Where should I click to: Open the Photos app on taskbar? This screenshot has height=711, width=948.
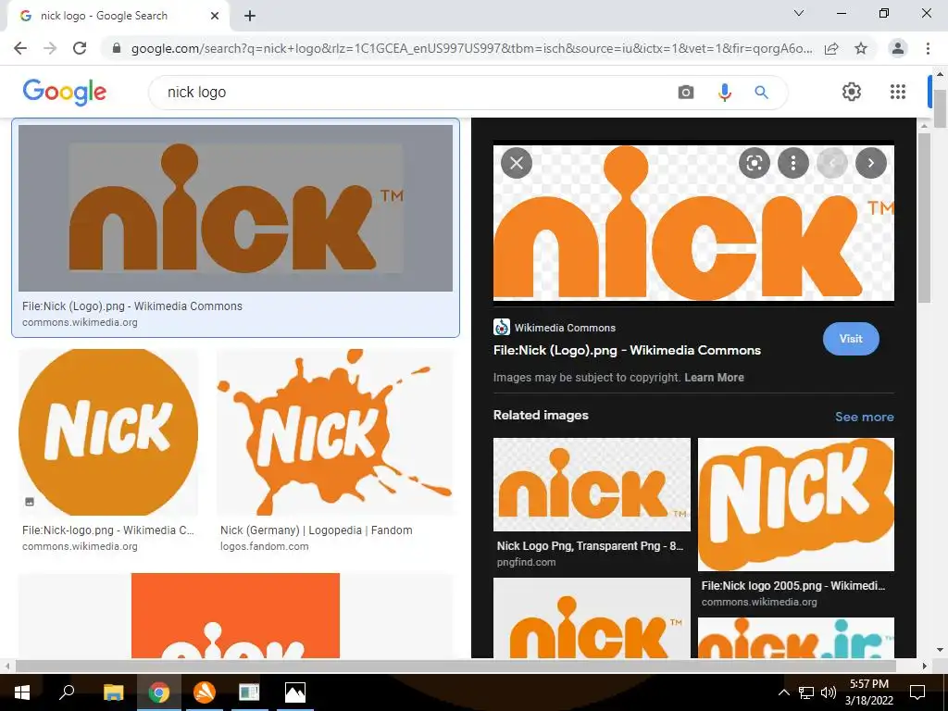pos(295,692)
